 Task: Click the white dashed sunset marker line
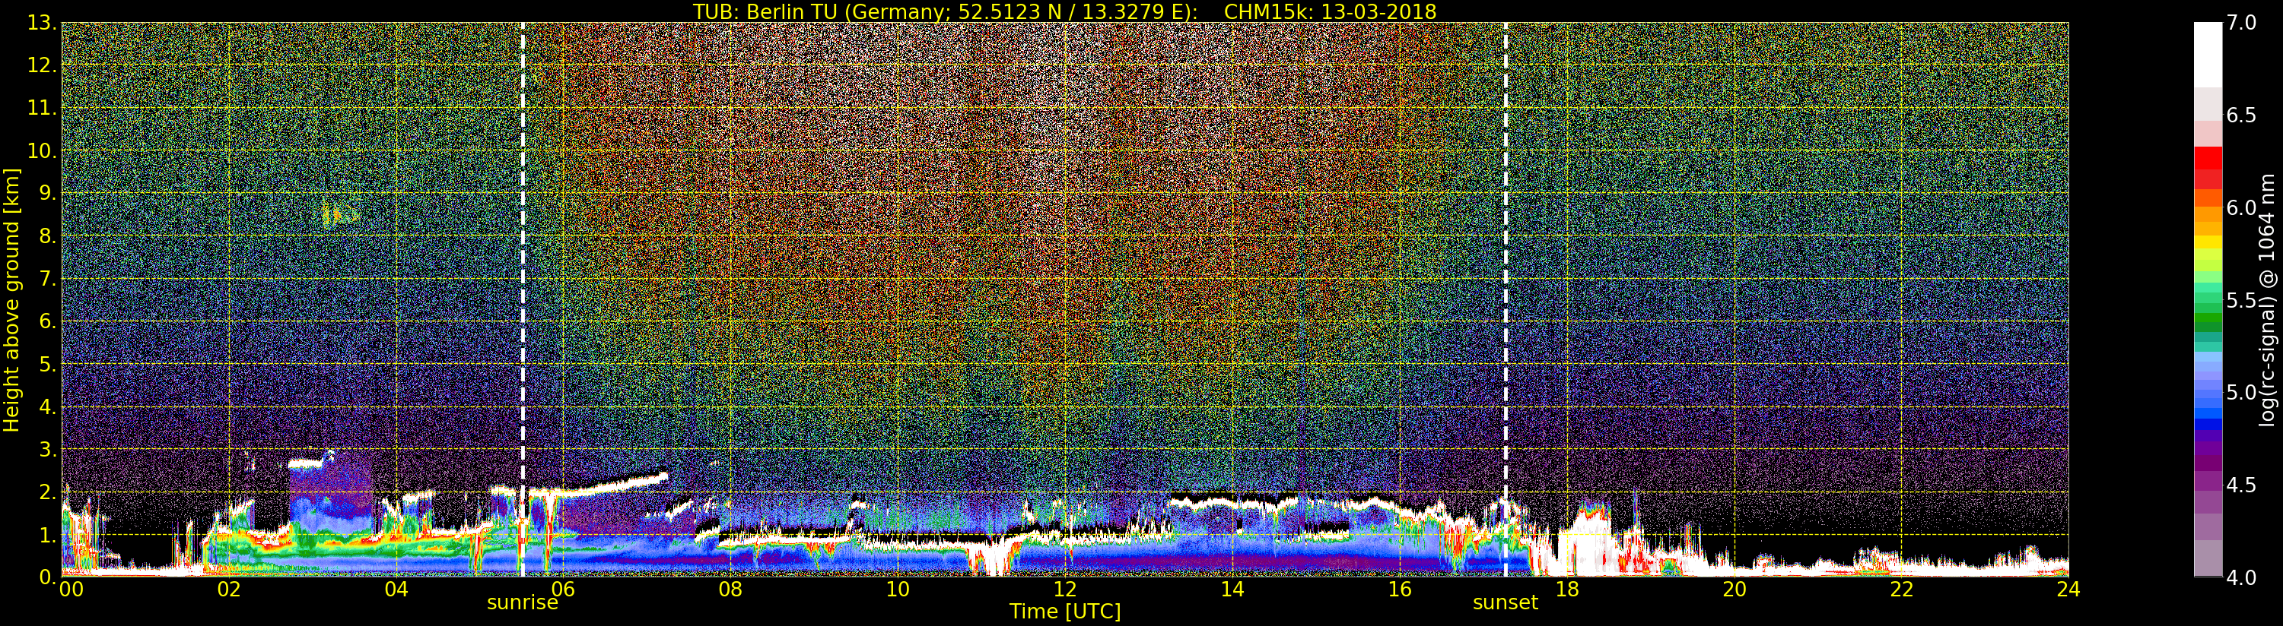tap(1506, 299)
